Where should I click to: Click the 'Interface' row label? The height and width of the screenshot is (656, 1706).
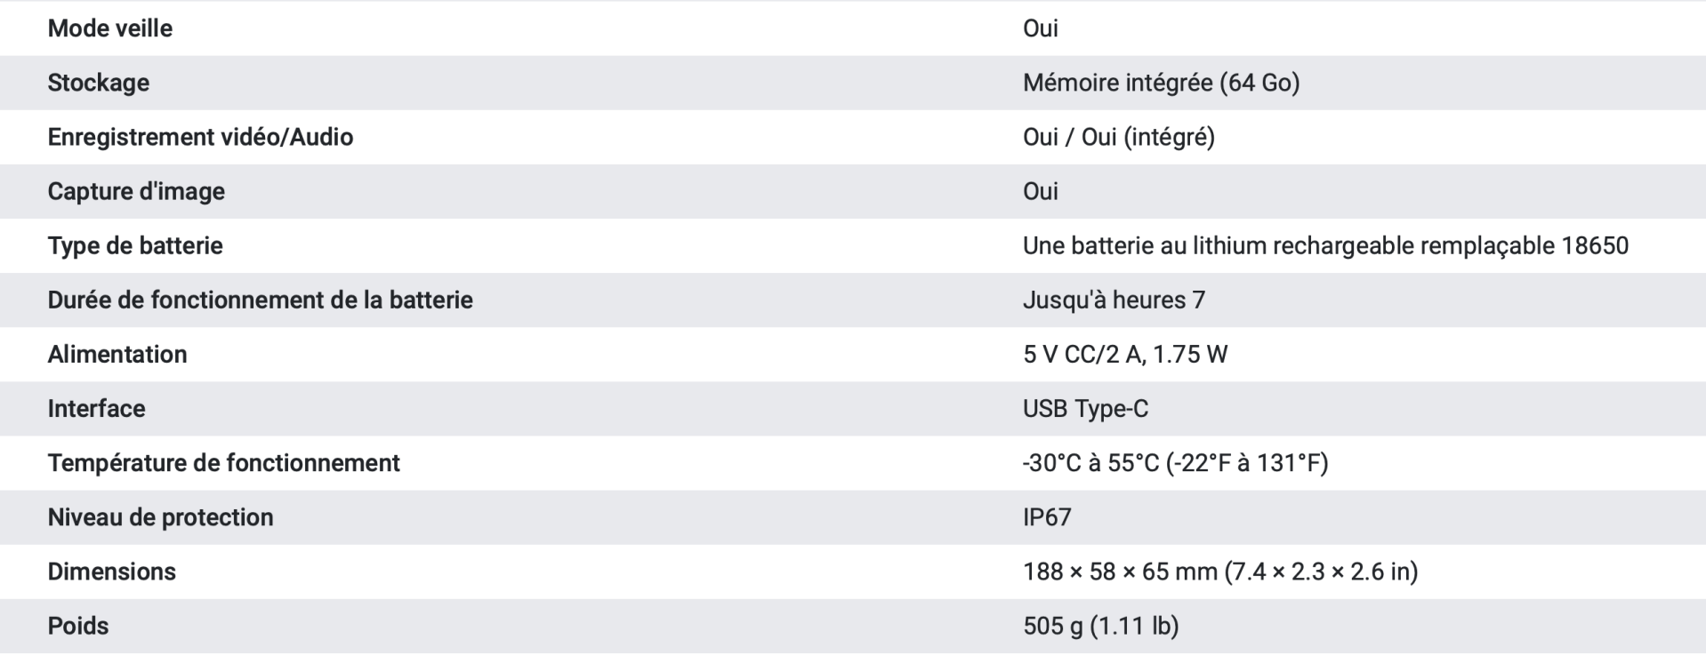[x=96, y=408]
